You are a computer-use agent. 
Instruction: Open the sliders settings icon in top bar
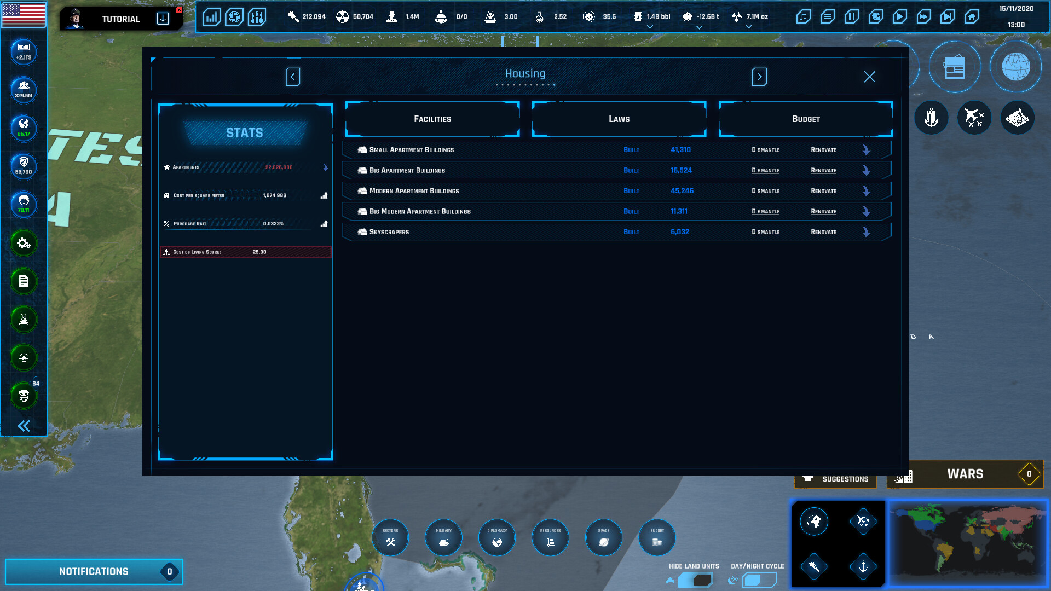[257, 17]
